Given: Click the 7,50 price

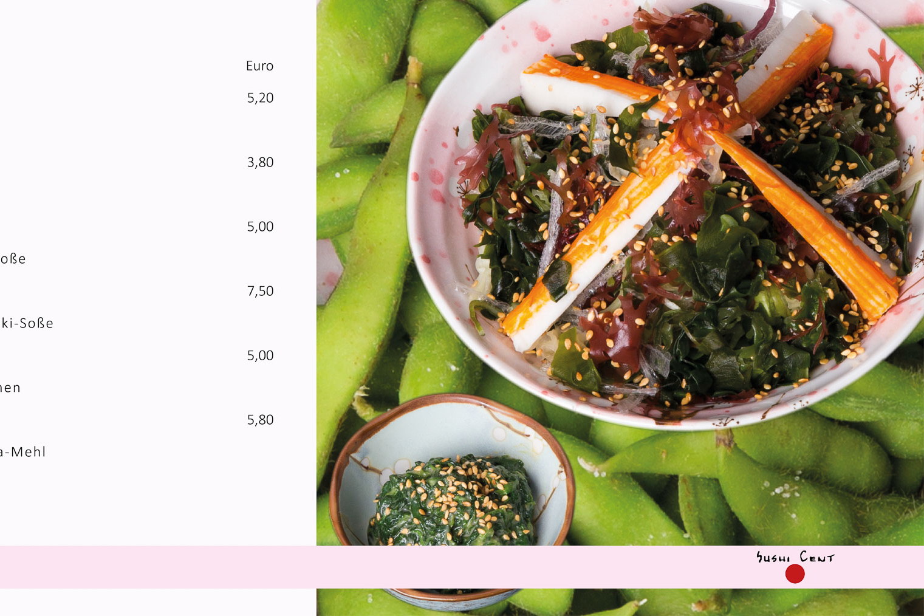Looking at the screenshot, I should click(260, 291).
